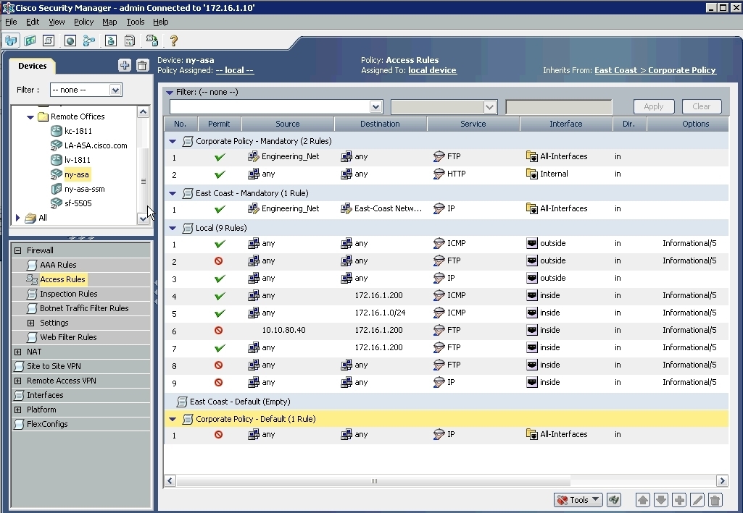Move rule down with the down arrow icon
The height and width of the screenshot is (513, 743).
(661, 500)
